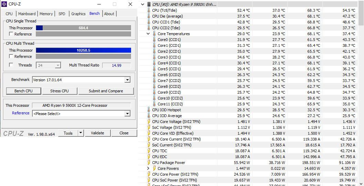Click the blue Reference link label
This screenshot has height=186, width=364.
21,113
